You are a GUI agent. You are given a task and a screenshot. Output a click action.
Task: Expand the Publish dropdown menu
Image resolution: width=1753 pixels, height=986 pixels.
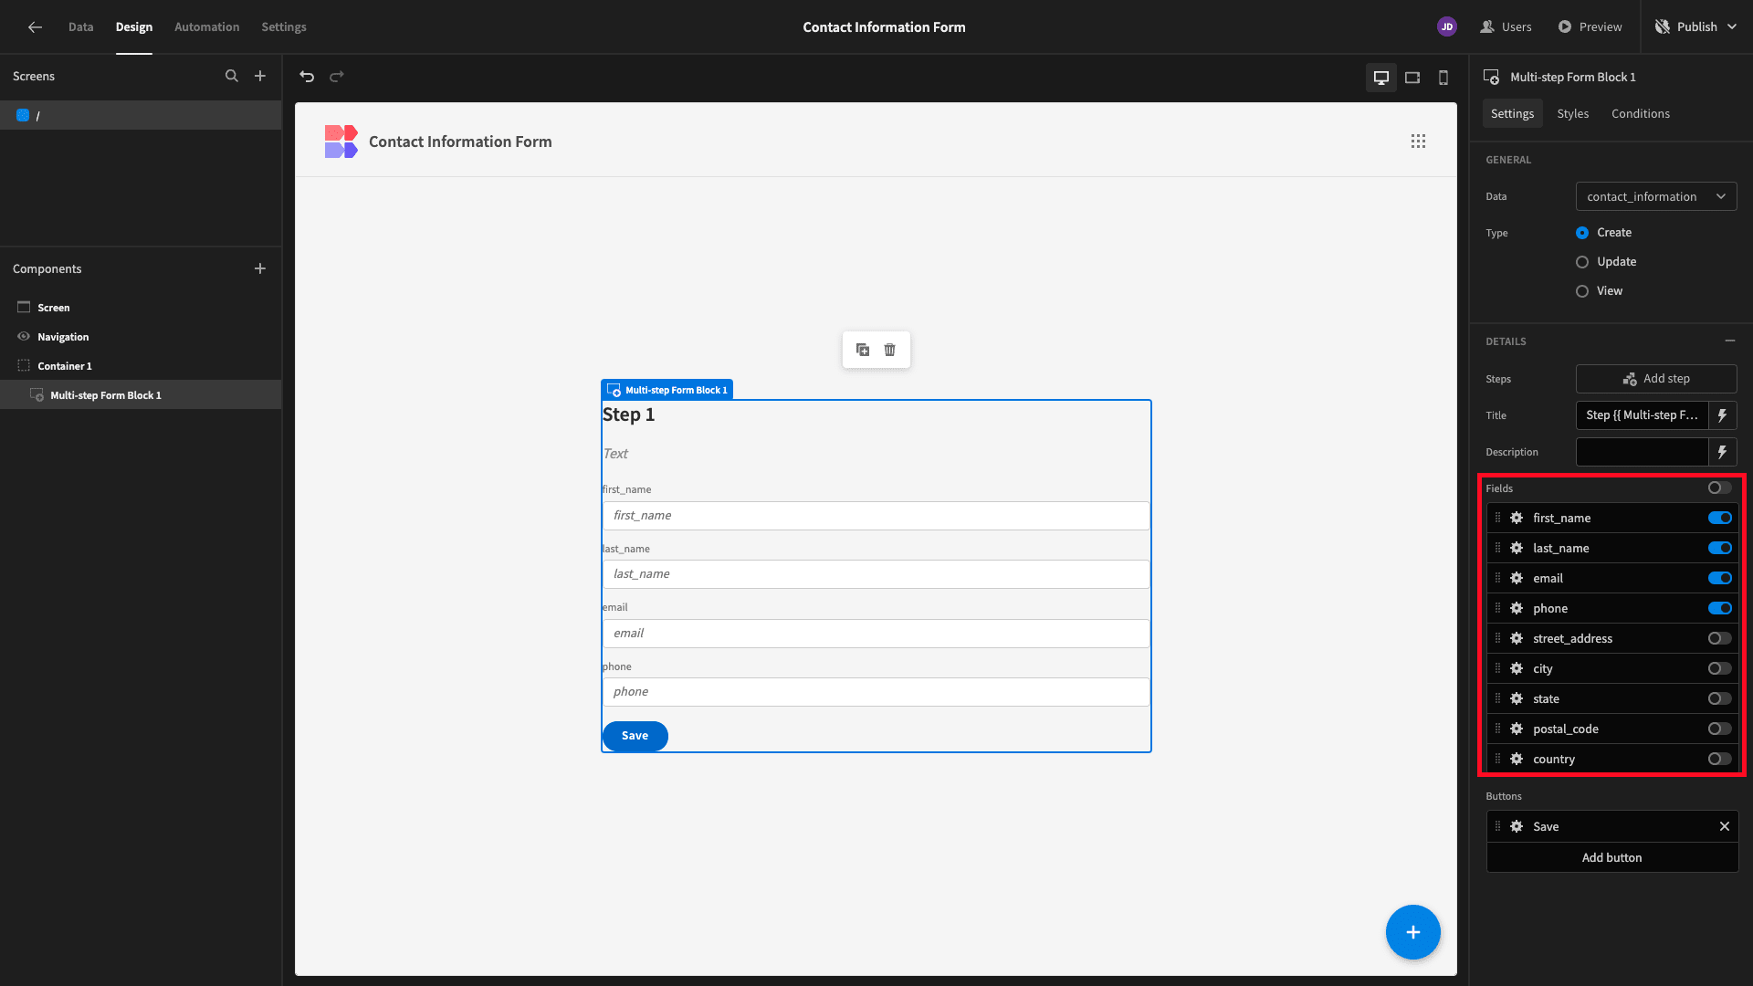(1732, 27)
